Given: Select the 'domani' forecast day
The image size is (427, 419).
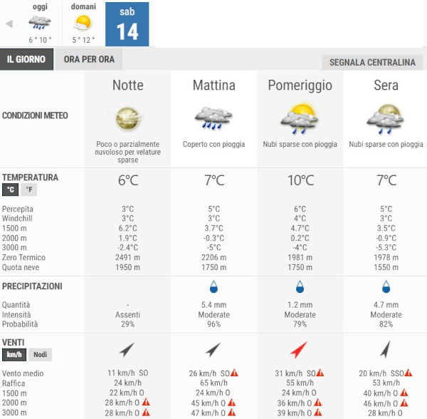Looking at the screenshot, I should (83, 23).
